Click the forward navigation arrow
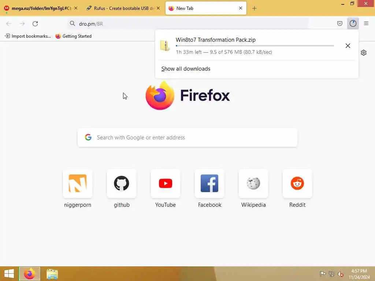Image resolution: width=375 pixels, height=281 pixels. coord(22,24)
